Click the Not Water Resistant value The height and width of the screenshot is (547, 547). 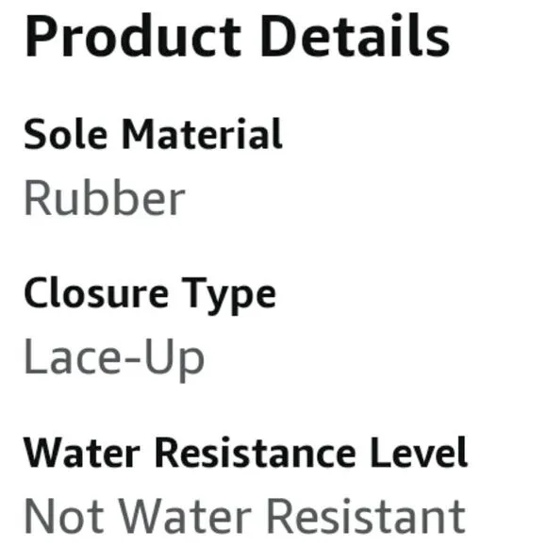click(245, 516)
